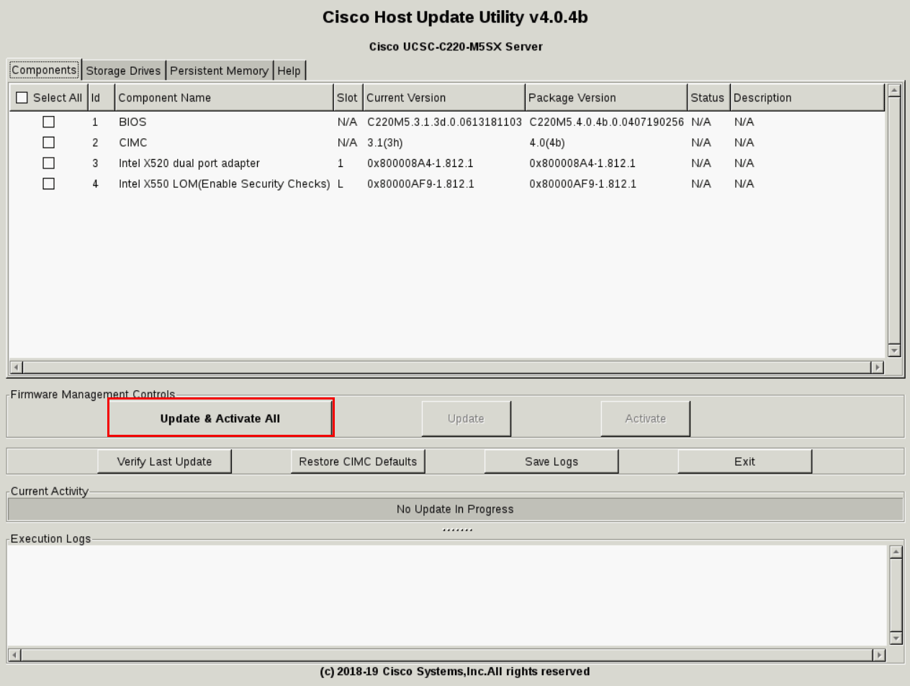The width and height of the screenshot is (910, 686).
Task: Select the CIMC component name
Action: (x=133, y=143)
